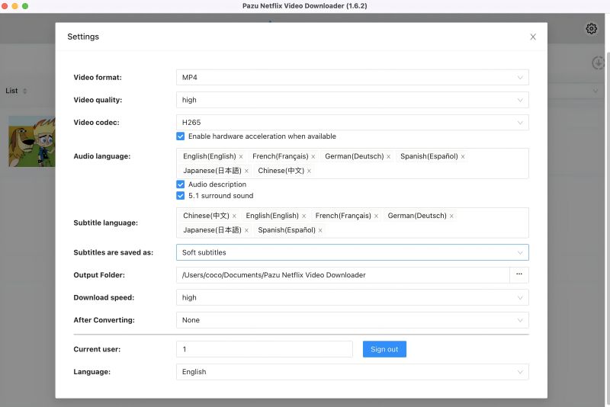Open Video quality dropdown
This screenshot has width=610, height=407.
(x=352, y=100)
